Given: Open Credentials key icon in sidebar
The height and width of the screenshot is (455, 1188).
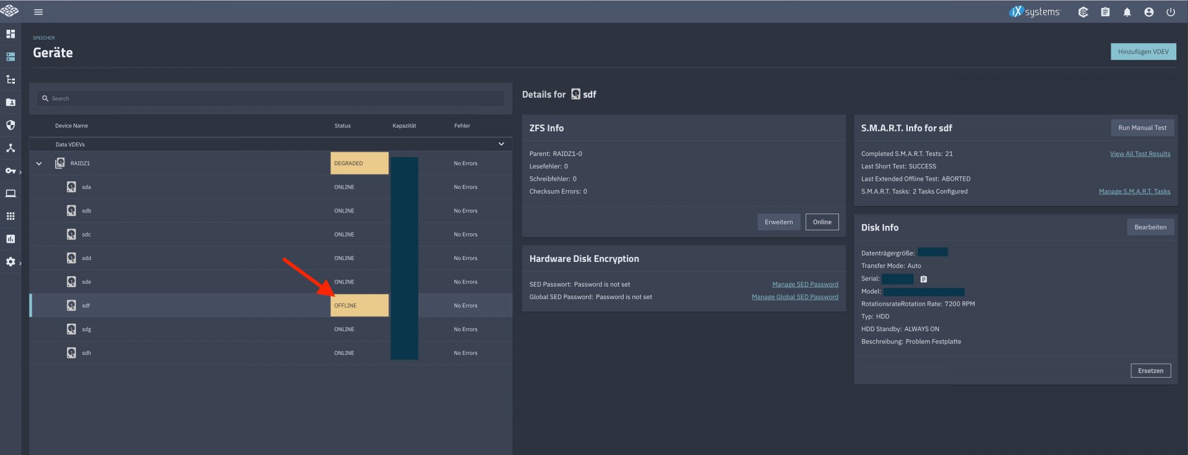Looking at the screenshot, I should (x=11, y=171).
